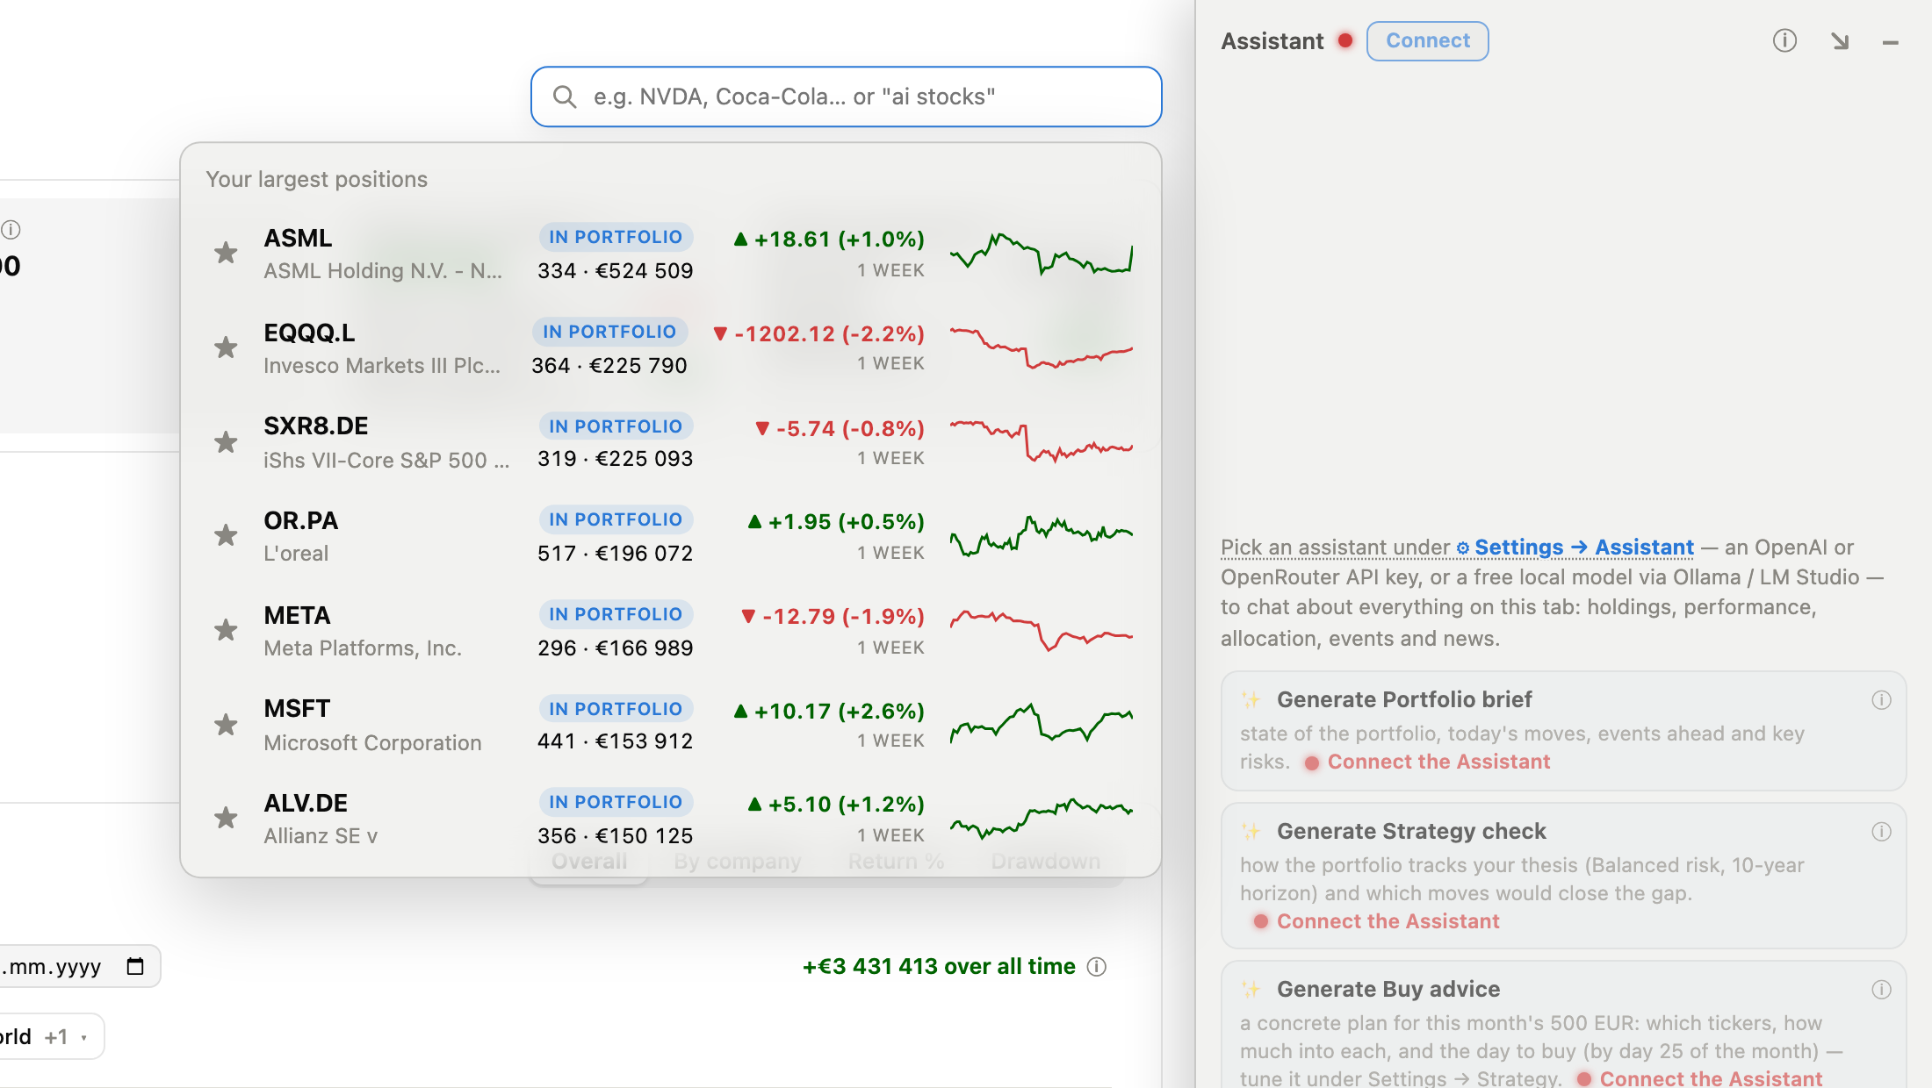Click the Connect button

[1428, 41]
